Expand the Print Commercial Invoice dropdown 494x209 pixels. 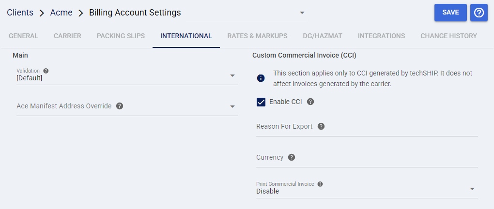[x=367, y=189]
